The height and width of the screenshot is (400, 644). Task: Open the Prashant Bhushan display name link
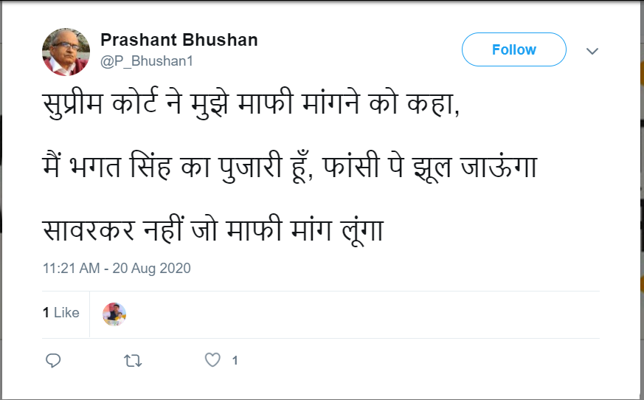(179, 40)
